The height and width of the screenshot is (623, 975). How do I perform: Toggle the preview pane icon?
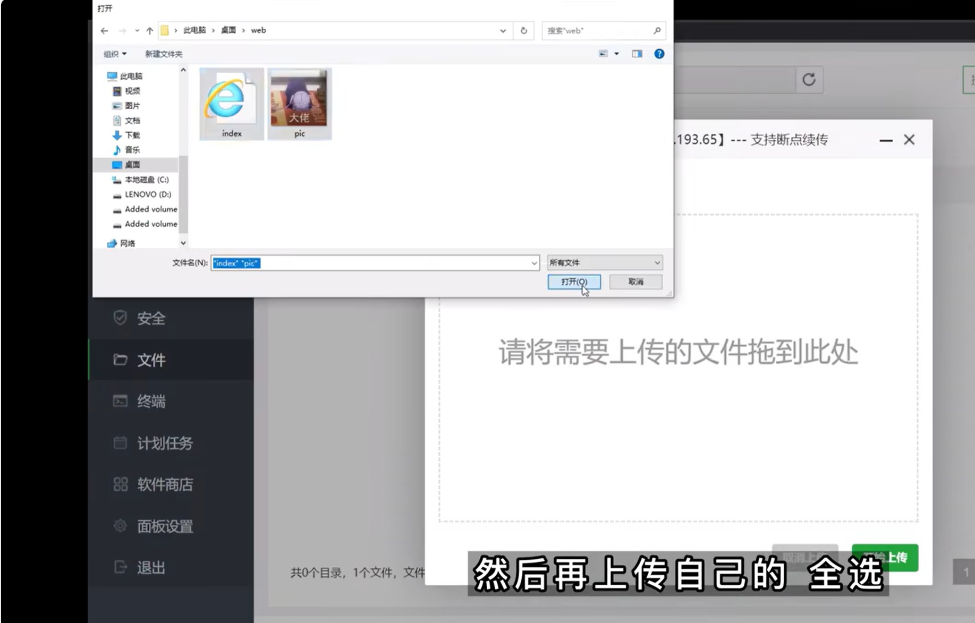click(x=637, y=54)
